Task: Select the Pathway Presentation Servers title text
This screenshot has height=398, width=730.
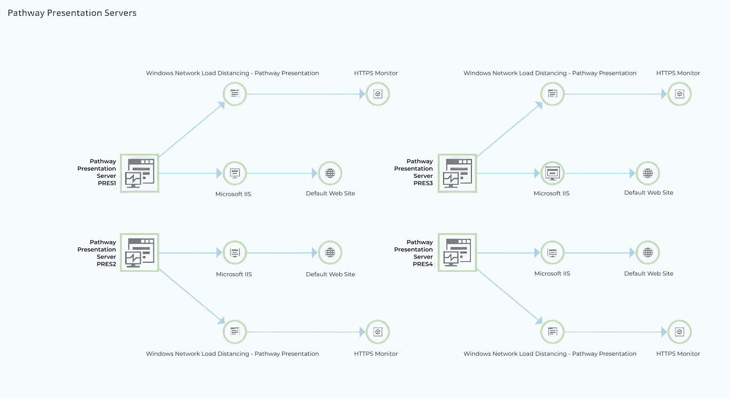Action: pyautogui.click(x=72, y=13)
